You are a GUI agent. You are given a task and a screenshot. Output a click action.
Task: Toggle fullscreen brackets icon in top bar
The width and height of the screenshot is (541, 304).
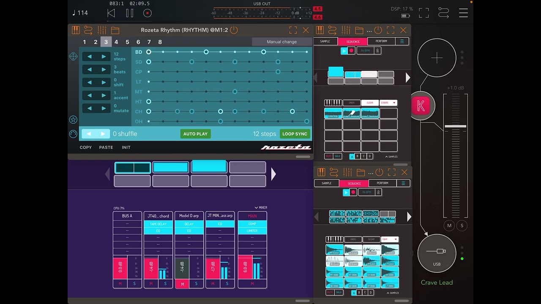(424, 13)
